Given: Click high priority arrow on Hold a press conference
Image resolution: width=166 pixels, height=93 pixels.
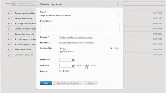Looking at the screenshot, I should [16, 39].
